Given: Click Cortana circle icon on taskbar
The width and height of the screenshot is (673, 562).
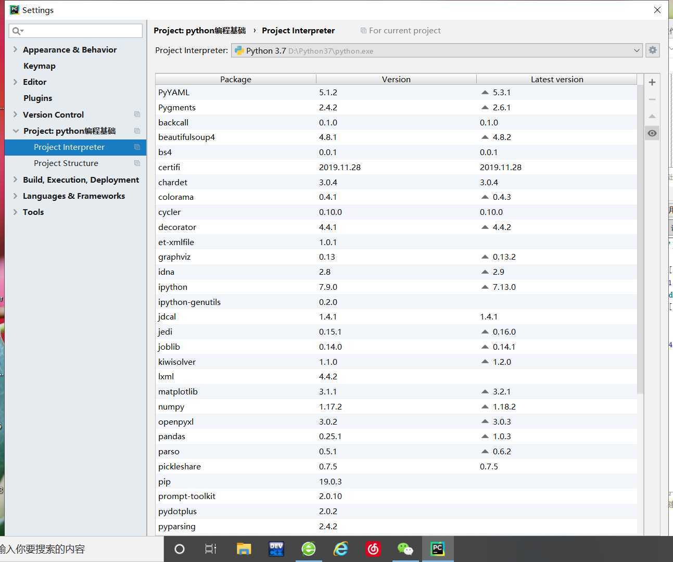Looking at the screenshot, I should click(x=179, y=549).
